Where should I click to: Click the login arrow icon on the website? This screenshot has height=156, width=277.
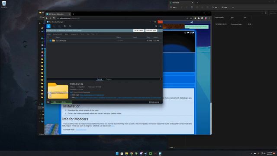191,22
